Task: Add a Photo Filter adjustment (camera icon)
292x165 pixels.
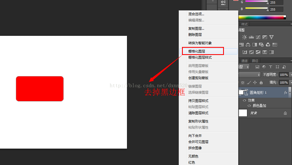Action: click(x=261, y=44)
